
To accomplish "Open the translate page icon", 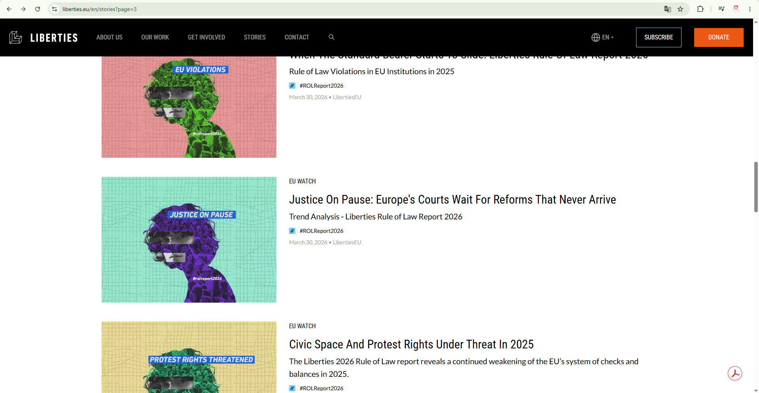I will click(668, 9).
